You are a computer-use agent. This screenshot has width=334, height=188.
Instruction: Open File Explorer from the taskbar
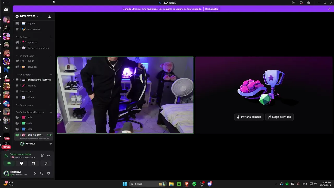click(171, 184)
